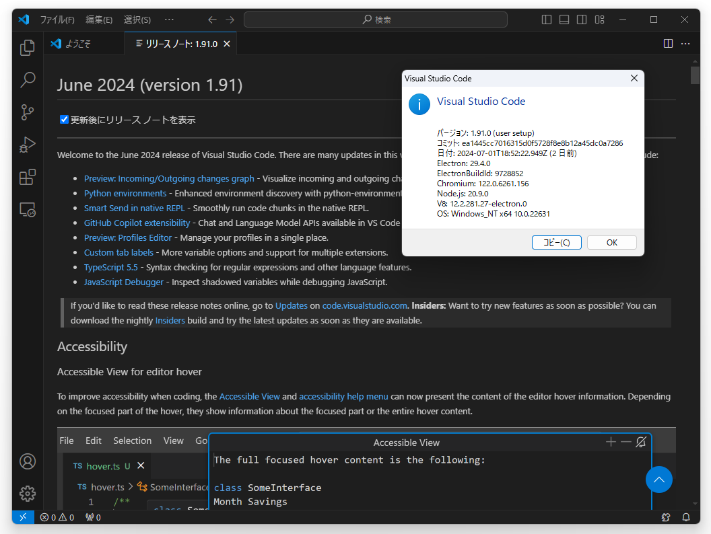Open the Explorer view in the activity bar
The width and height of the screenshot is (711, 534).
click(x=27, y=47)
